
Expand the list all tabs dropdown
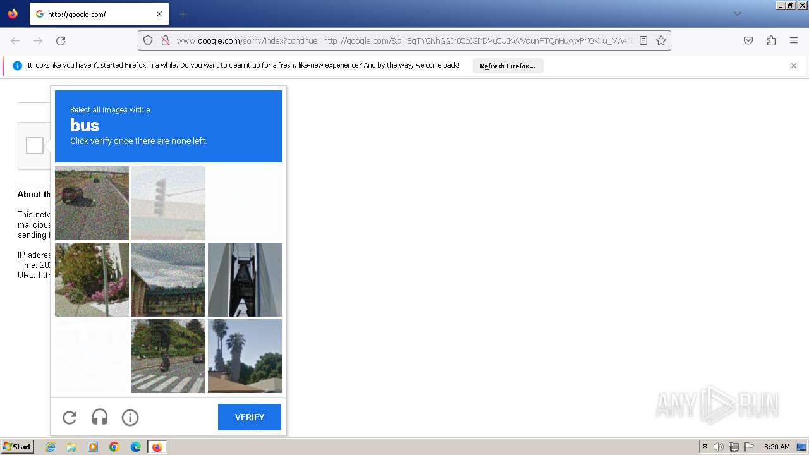coord(738,14)
